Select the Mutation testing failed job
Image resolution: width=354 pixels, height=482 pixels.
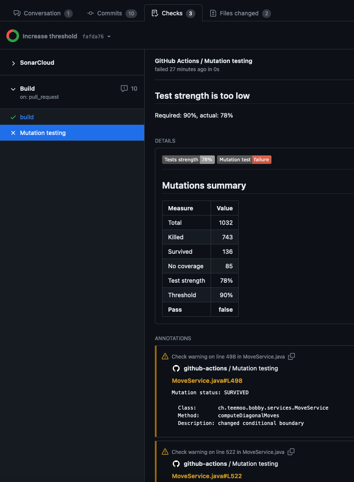click(72, 133)
